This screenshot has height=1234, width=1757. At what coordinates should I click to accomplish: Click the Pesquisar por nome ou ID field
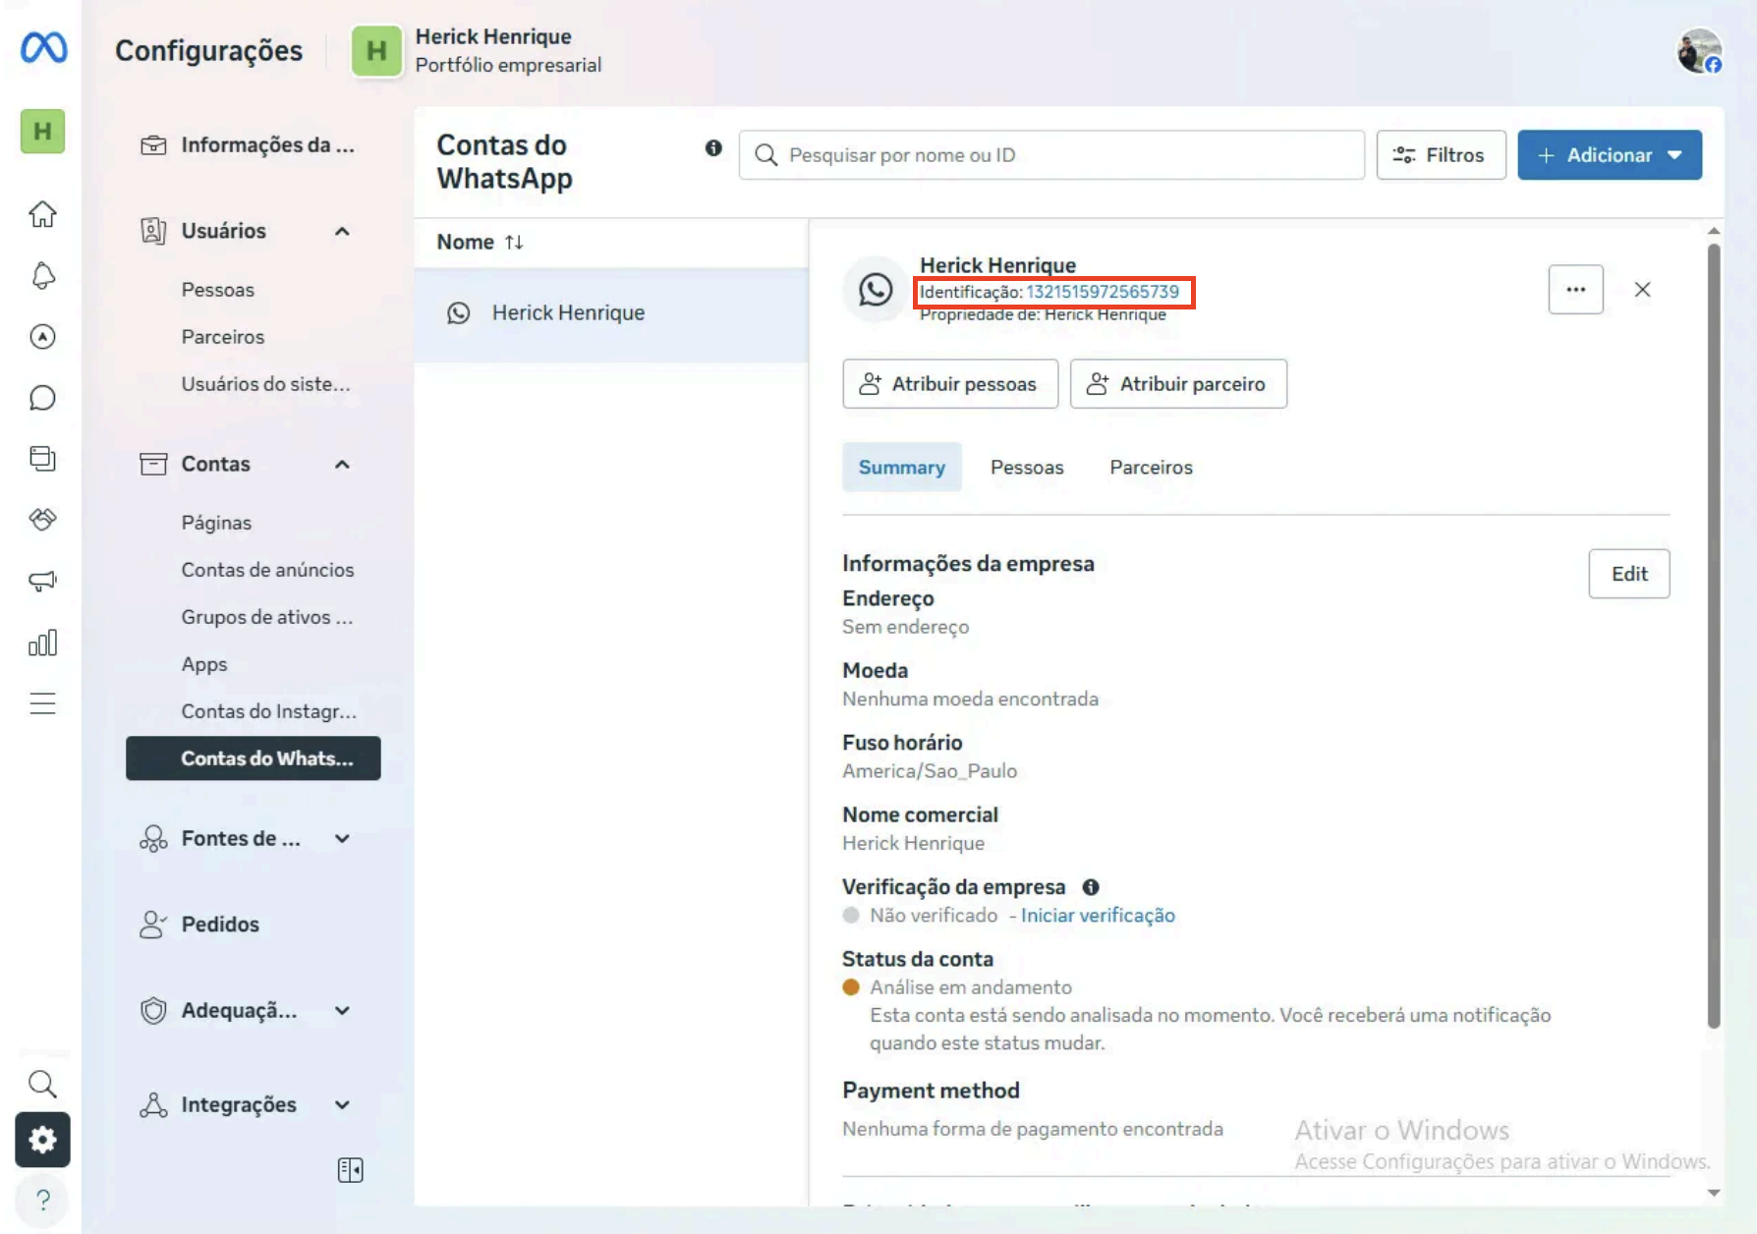[1050, 154]
